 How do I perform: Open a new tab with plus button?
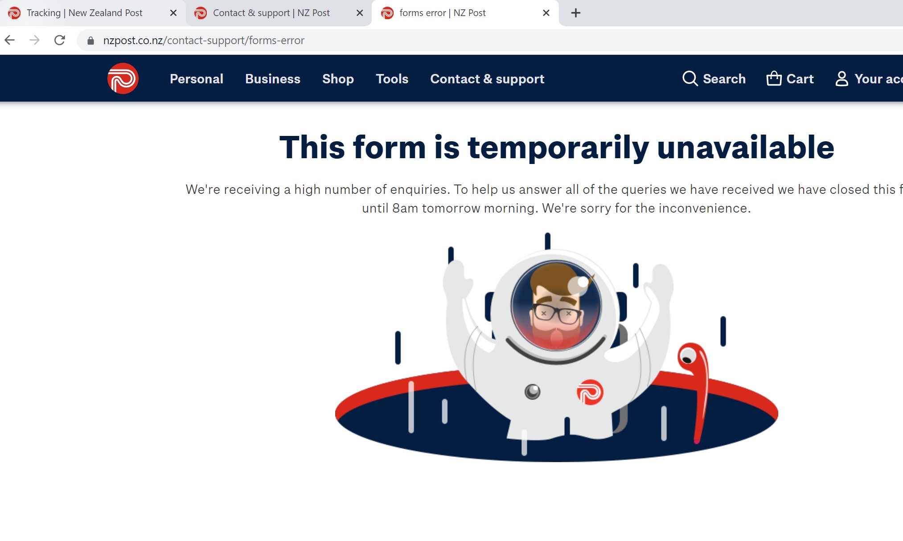[x=576, y=13]
